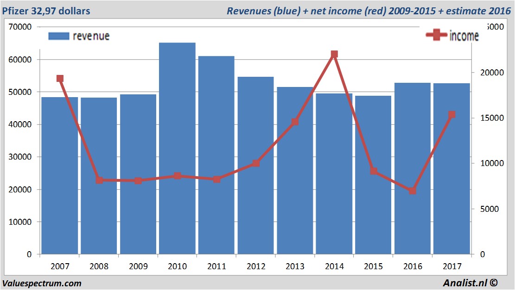This screenshot has height=290, width=515.
Task: Click the 2011 revenue bar
Action: click(216, 155)
